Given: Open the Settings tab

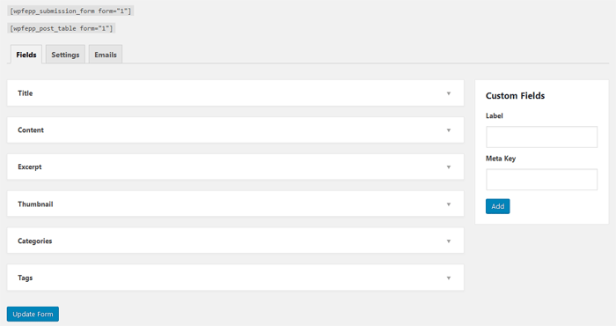Looking at the screenshot, I should [65, 55].
